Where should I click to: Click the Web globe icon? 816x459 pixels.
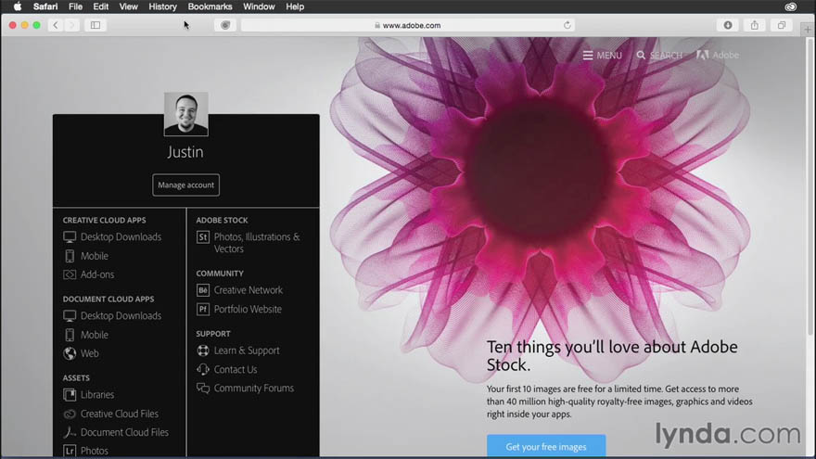coord(70,353)
